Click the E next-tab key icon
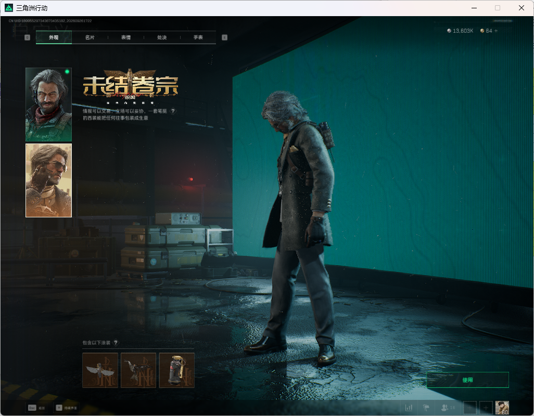Viewport: 534px width, 416px height. (x=224, y=37)
